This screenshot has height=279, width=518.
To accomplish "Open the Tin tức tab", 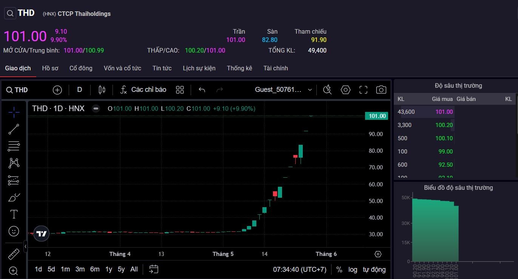I will [x=162, y=68].
